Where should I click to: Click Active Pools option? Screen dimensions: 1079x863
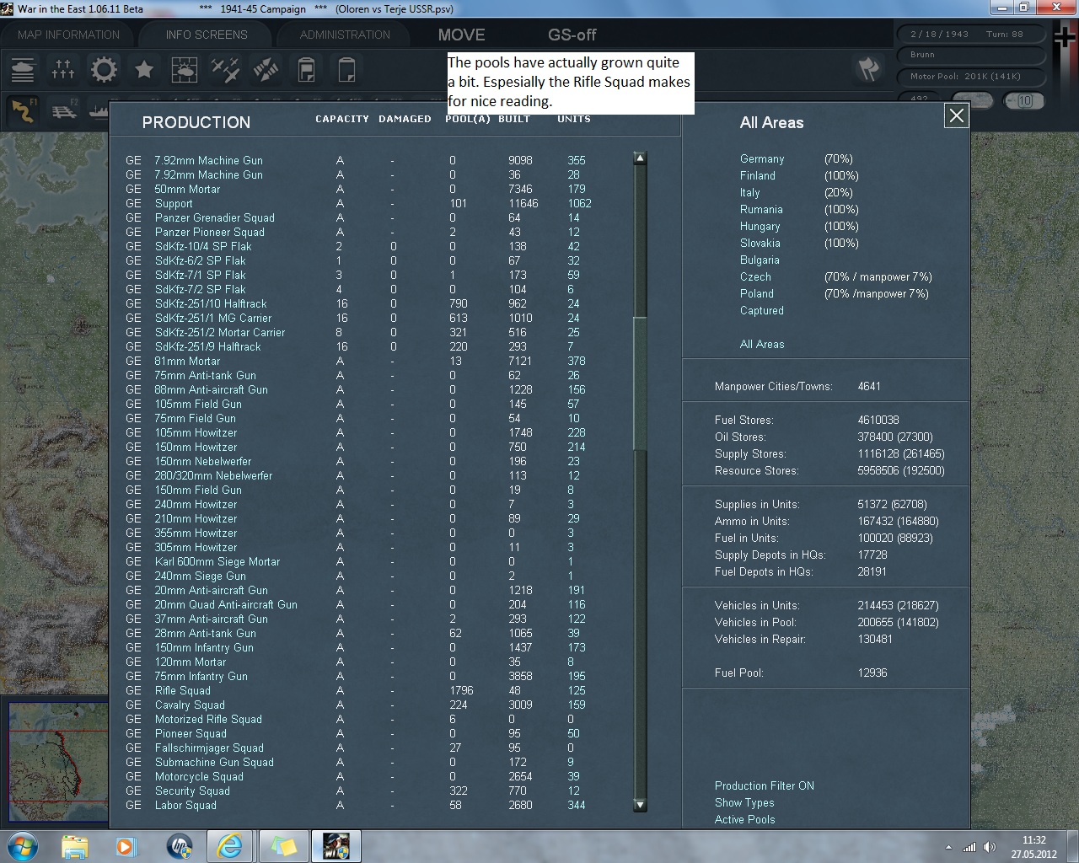(x=744, y=819)
